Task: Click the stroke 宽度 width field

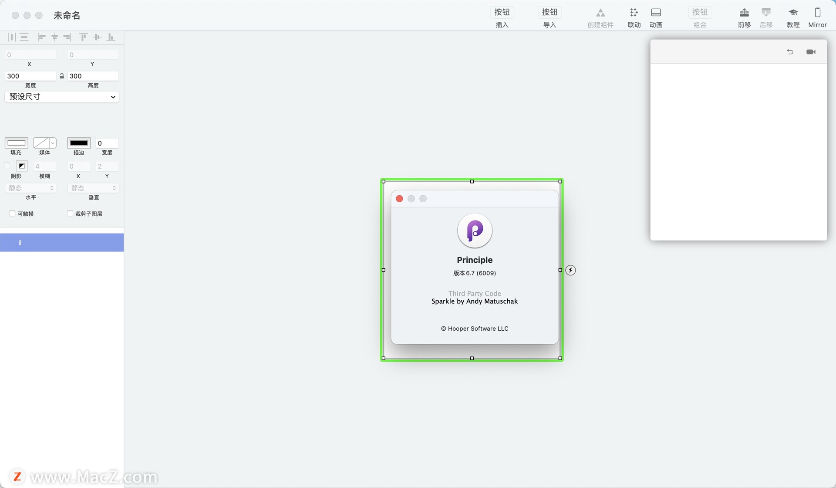Action: 107,143
